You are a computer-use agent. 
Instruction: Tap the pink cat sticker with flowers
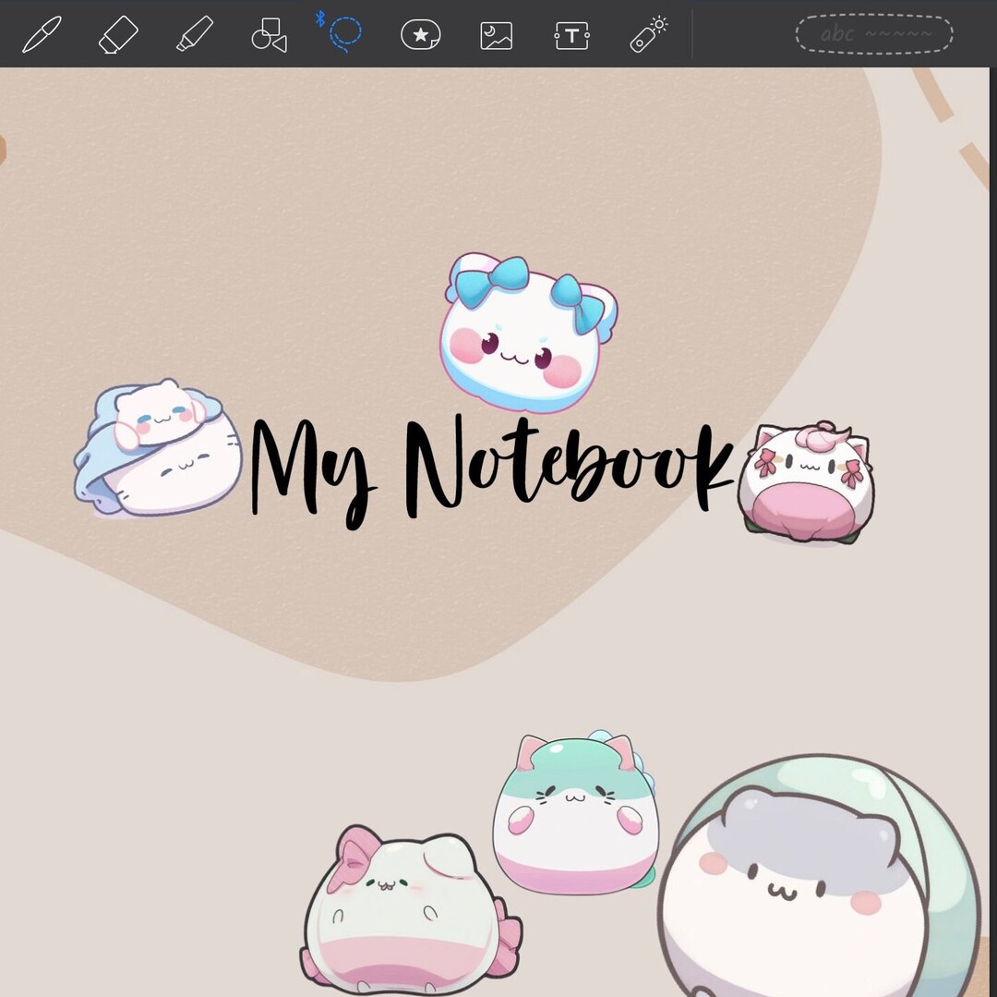[x=808, y=480]
